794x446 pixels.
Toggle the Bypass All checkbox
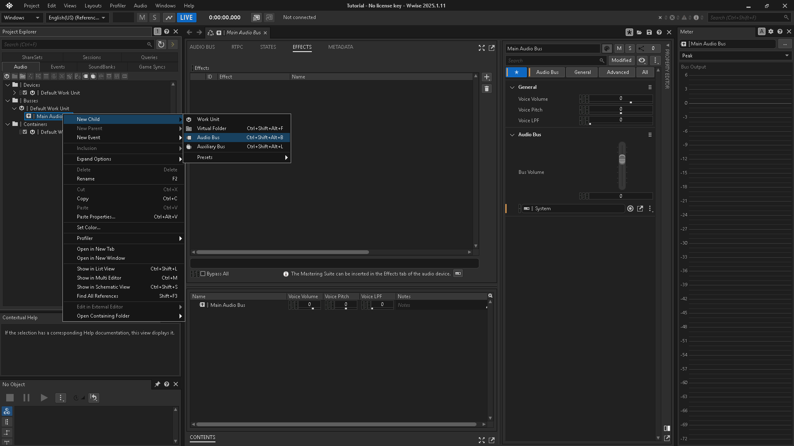(x=203, y=274)
